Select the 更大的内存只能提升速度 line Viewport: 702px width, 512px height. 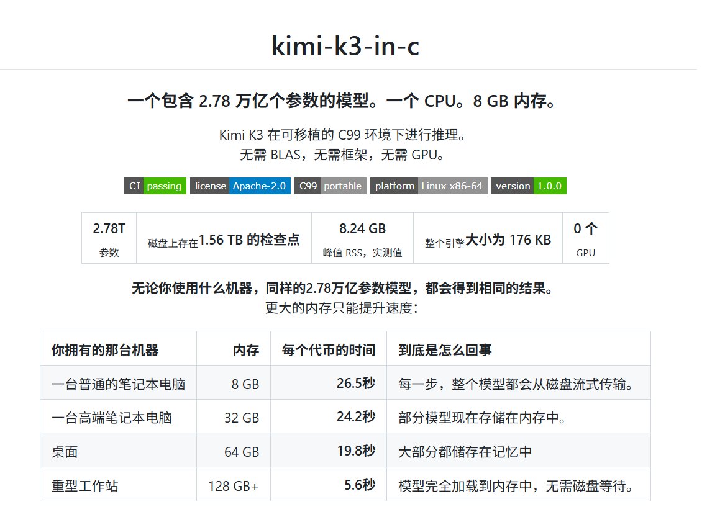pyautogui.click(x=342, y=308)
